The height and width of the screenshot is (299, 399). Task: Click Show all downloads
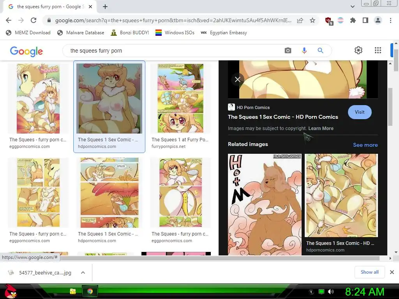tap(369, 272)
